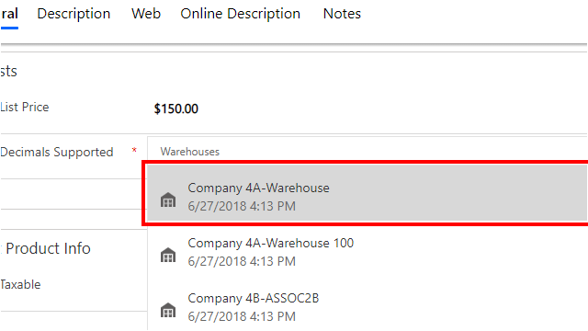This screenshot has width=588, height=331.
Task: Go to the Notes tab
Action: click(x=342, y=14)
